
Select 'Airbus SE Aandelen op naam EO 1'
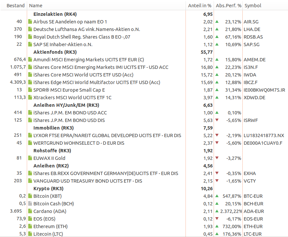tap(70, 22)
